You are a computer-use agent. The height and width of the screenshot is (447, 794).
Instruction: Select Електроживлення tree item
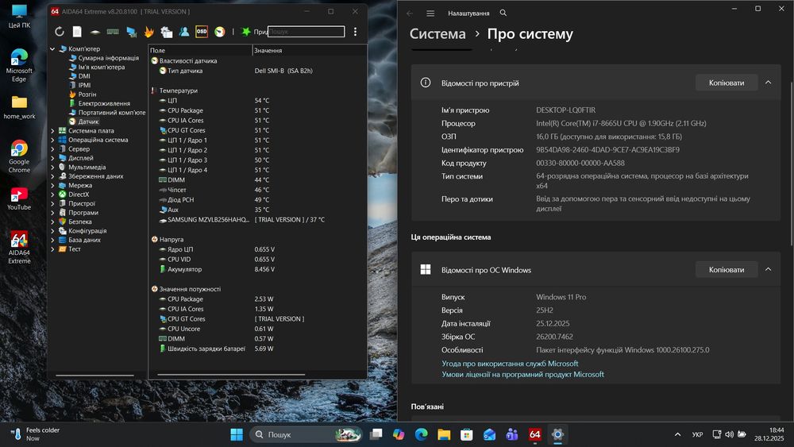(x=104, y=103)
